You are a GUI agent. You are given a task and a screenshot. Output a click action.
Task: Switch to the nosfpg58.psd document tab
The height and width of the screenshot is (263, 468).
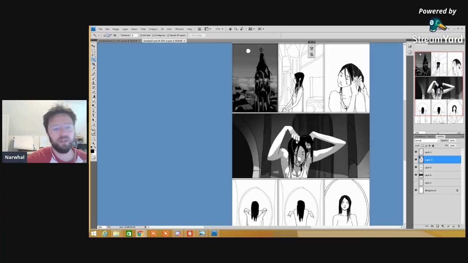point(118,41)
